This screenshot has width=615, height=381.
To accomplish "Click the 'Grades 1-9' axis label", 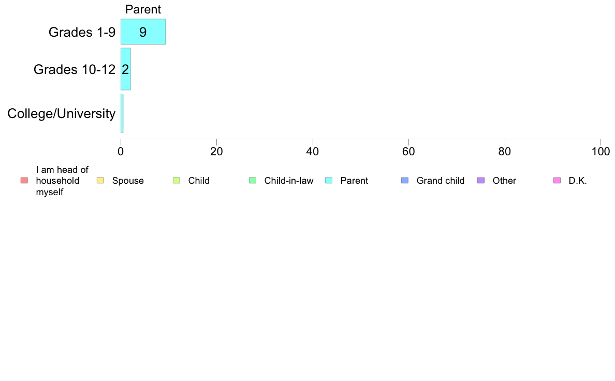I will point(82,32).
